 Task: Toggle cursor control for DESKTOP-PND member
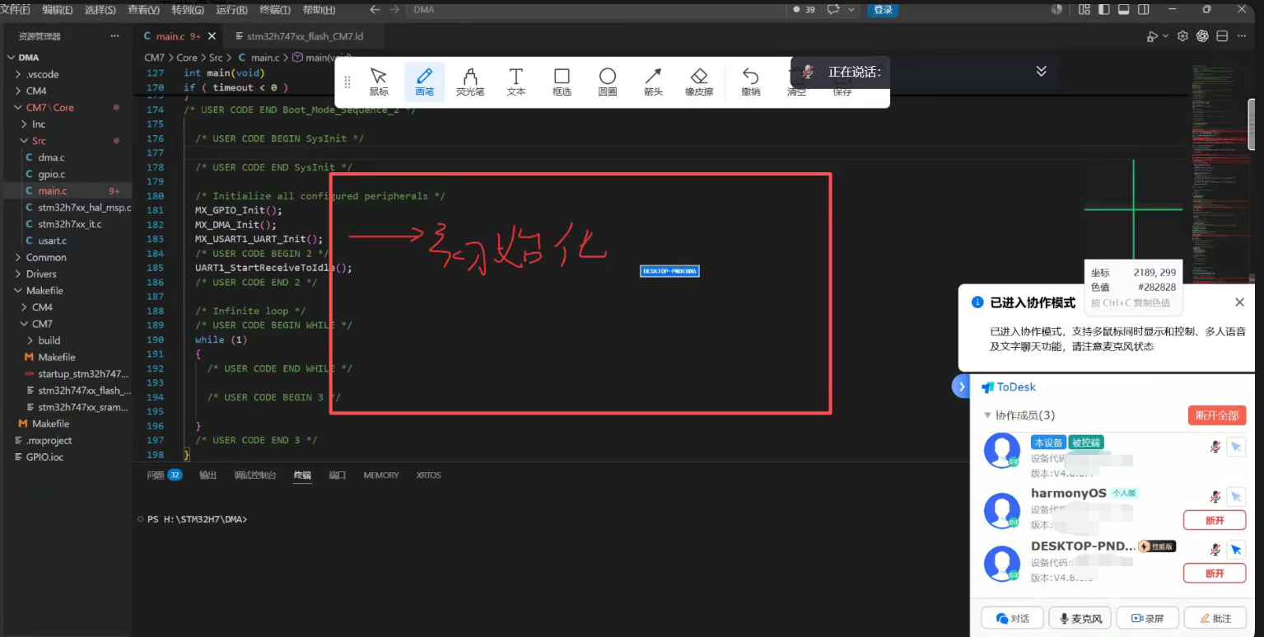point(1235,550)
